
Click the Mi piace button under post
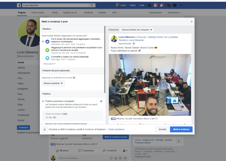point(62,150)
